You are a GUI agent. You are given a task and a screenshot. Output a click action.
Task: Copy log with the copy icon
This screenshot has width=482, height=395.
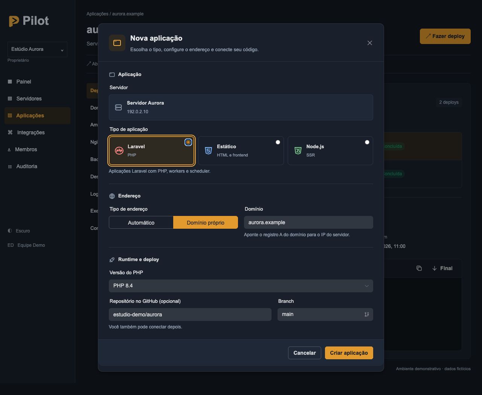[419, 268]
